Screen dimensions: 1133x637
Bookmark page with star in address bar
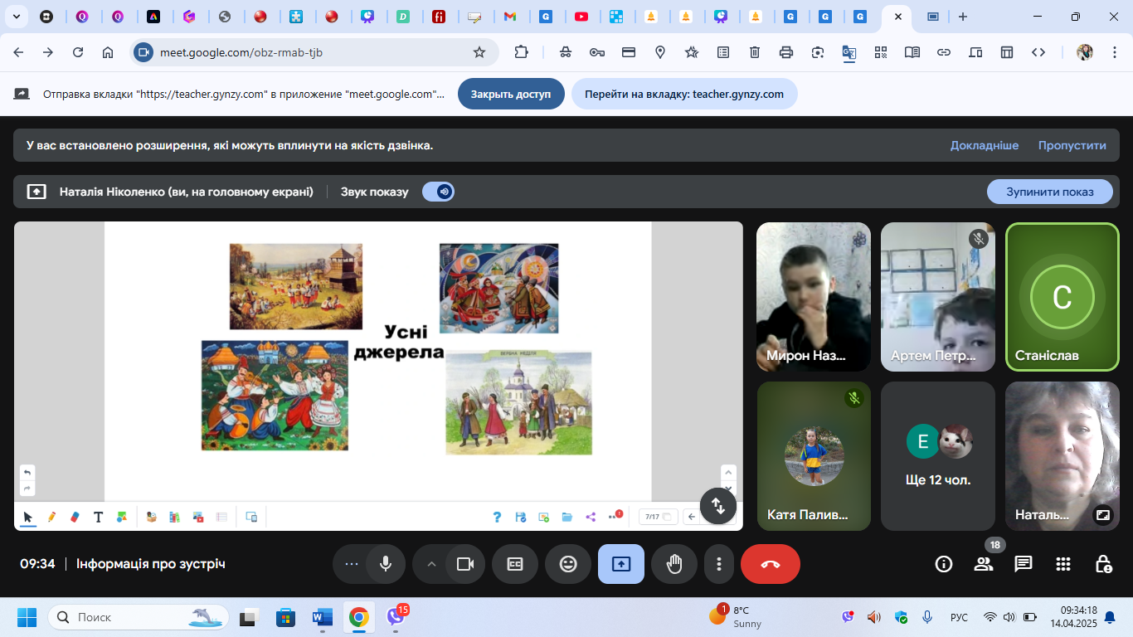(479, 52)
